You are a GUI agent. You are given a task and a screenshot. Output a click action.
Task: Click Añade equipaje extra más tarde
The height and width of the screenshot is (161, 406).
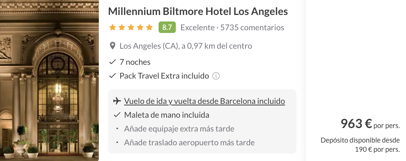pos(179,128)
